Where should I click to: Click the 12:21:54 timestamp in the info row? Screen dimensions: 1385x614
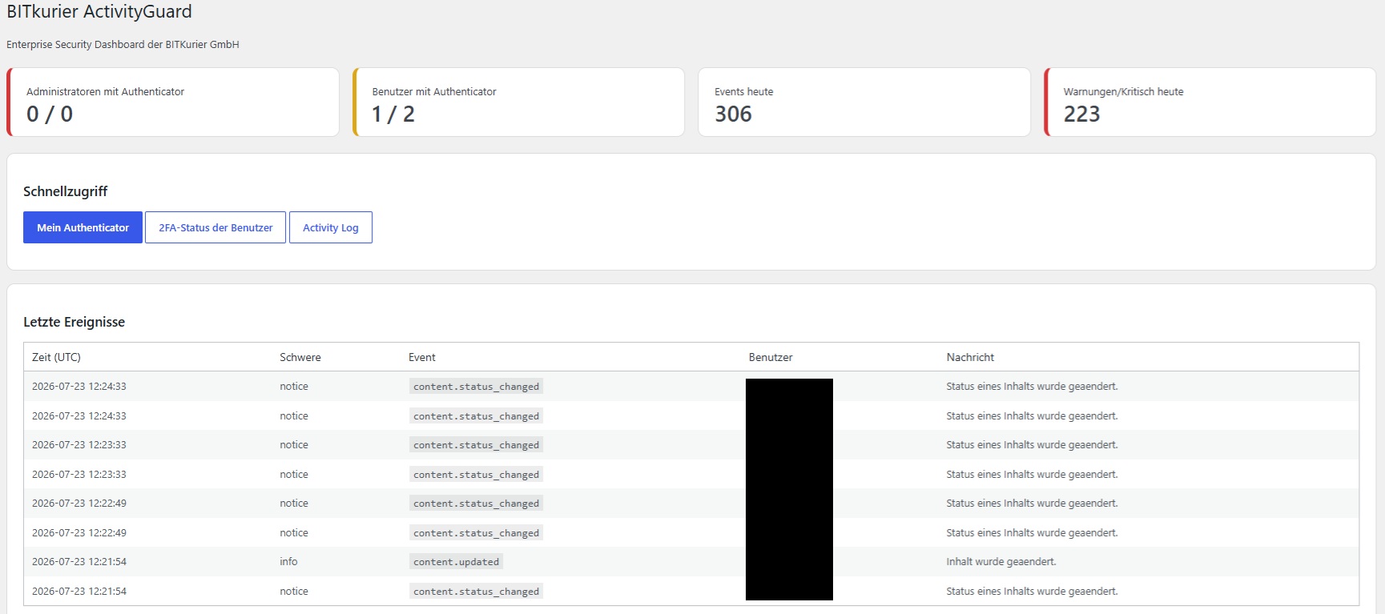click(x=79, y=562)
